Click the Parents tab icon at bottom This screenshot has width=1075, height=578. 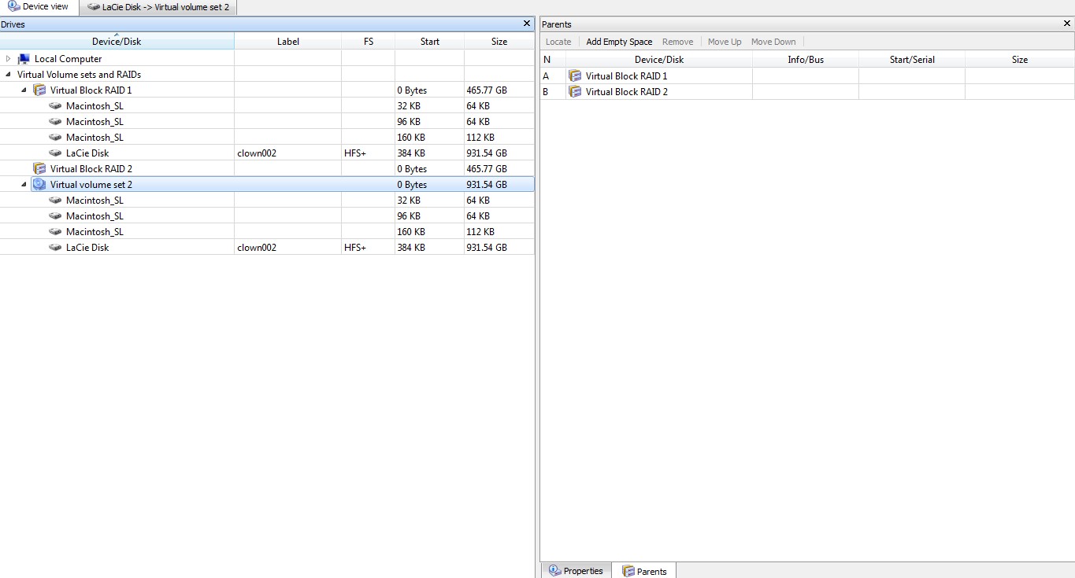[628, 571]
